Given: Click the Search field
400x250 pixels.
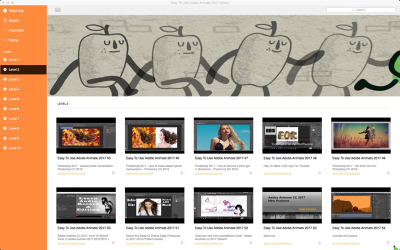Looking at the screenshot, I should (360, 10).
